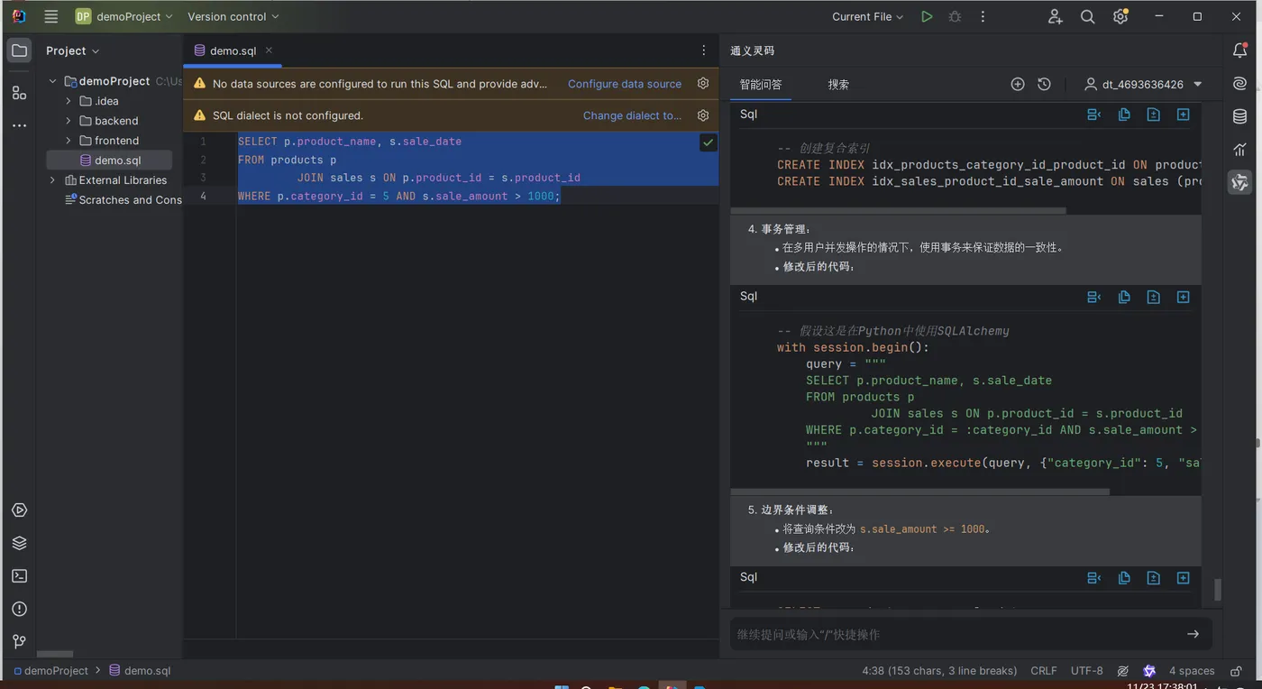Open IDE settings gear
This screenshot has height=689, width=1262.
pos(1120,16)
